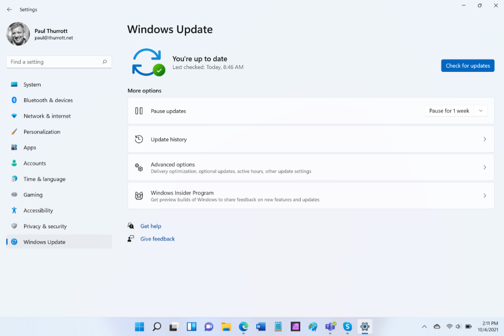Screen dimensions: 504x336
Task: Open the Start menu
Action: coord(139,327)
